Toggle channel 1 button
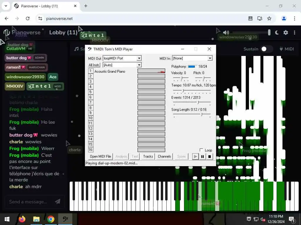Image resolution: width=301 pixels, height=225 pixels. (91, 71)
